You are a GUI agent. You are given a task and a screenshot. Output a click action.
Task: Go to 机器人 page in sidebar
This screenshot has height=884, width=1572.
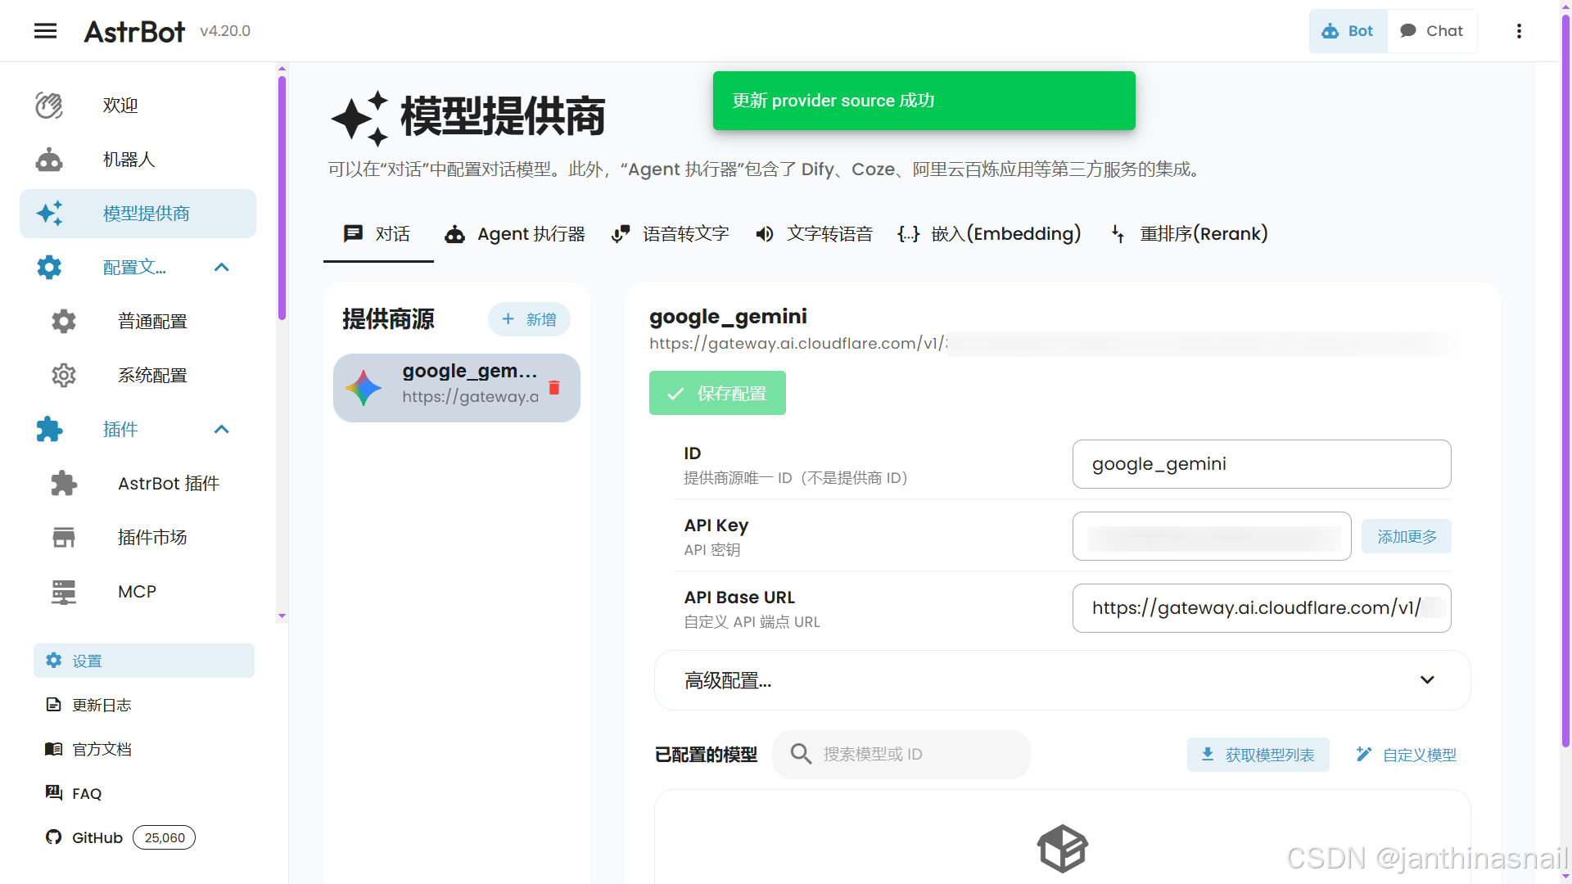pos(138,160)
